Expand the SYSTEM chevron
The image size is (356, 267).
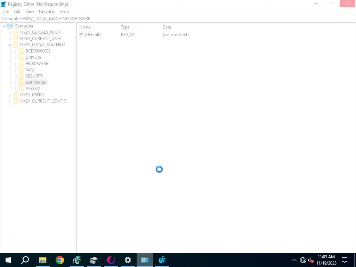15,89
